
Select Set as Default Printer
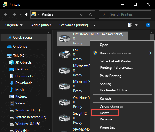tap(115, 61)
